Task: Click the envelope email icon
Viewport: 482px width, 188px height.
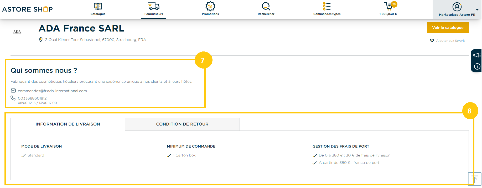Action: pos(13,91)
